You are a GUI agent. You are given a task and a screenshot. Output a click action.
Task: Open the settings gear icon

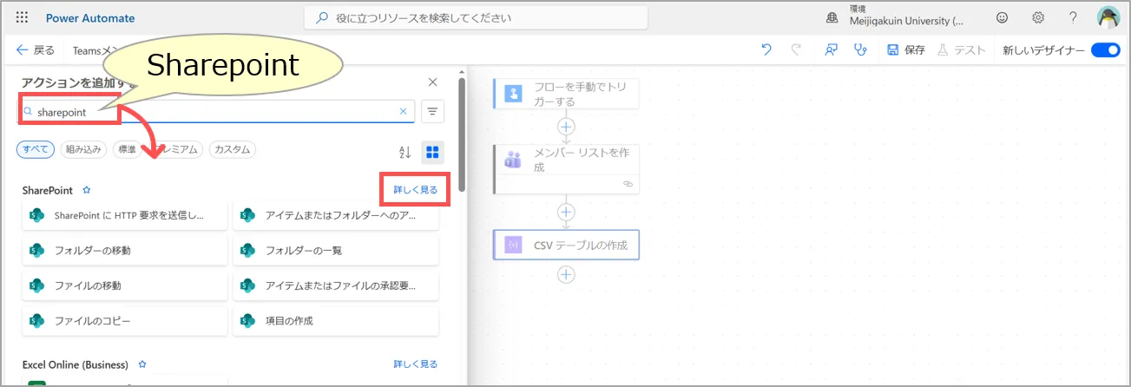coord(1038,17)
